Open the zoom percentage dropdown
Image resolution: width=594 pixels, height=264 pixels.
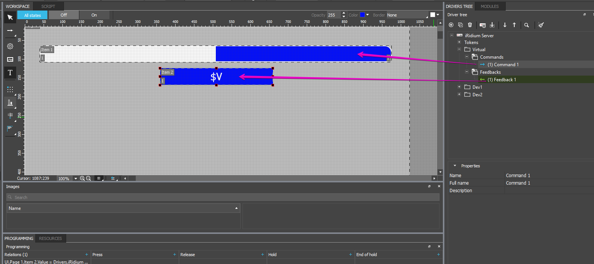coord(76,179)
